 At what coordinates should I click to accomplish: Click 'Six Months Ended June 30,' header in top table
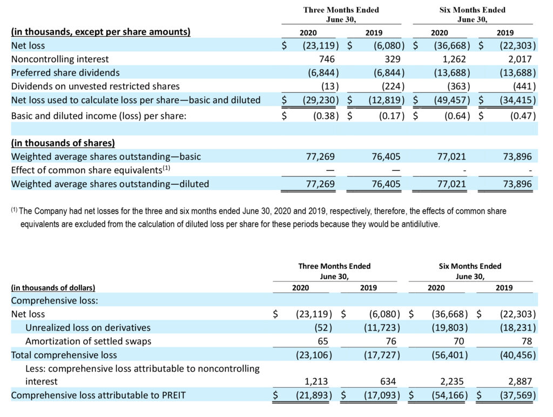coord(472,15)
